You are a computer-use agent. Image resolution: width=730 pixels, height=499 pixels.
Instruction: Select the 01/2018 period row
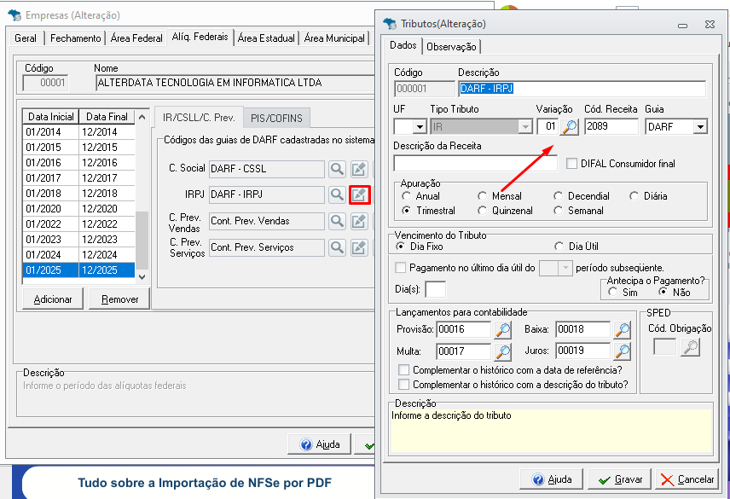coord(78,193)
